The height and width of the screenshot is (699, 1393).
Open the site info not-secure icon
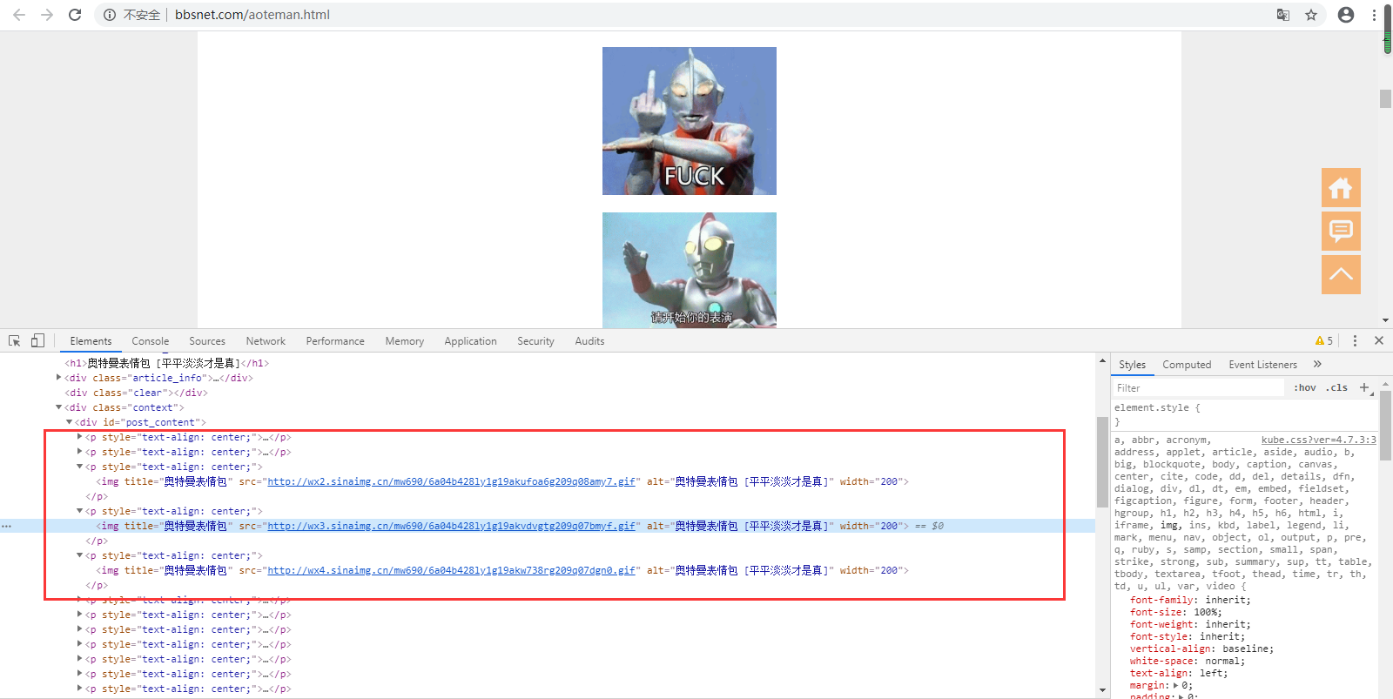point(110,15)
